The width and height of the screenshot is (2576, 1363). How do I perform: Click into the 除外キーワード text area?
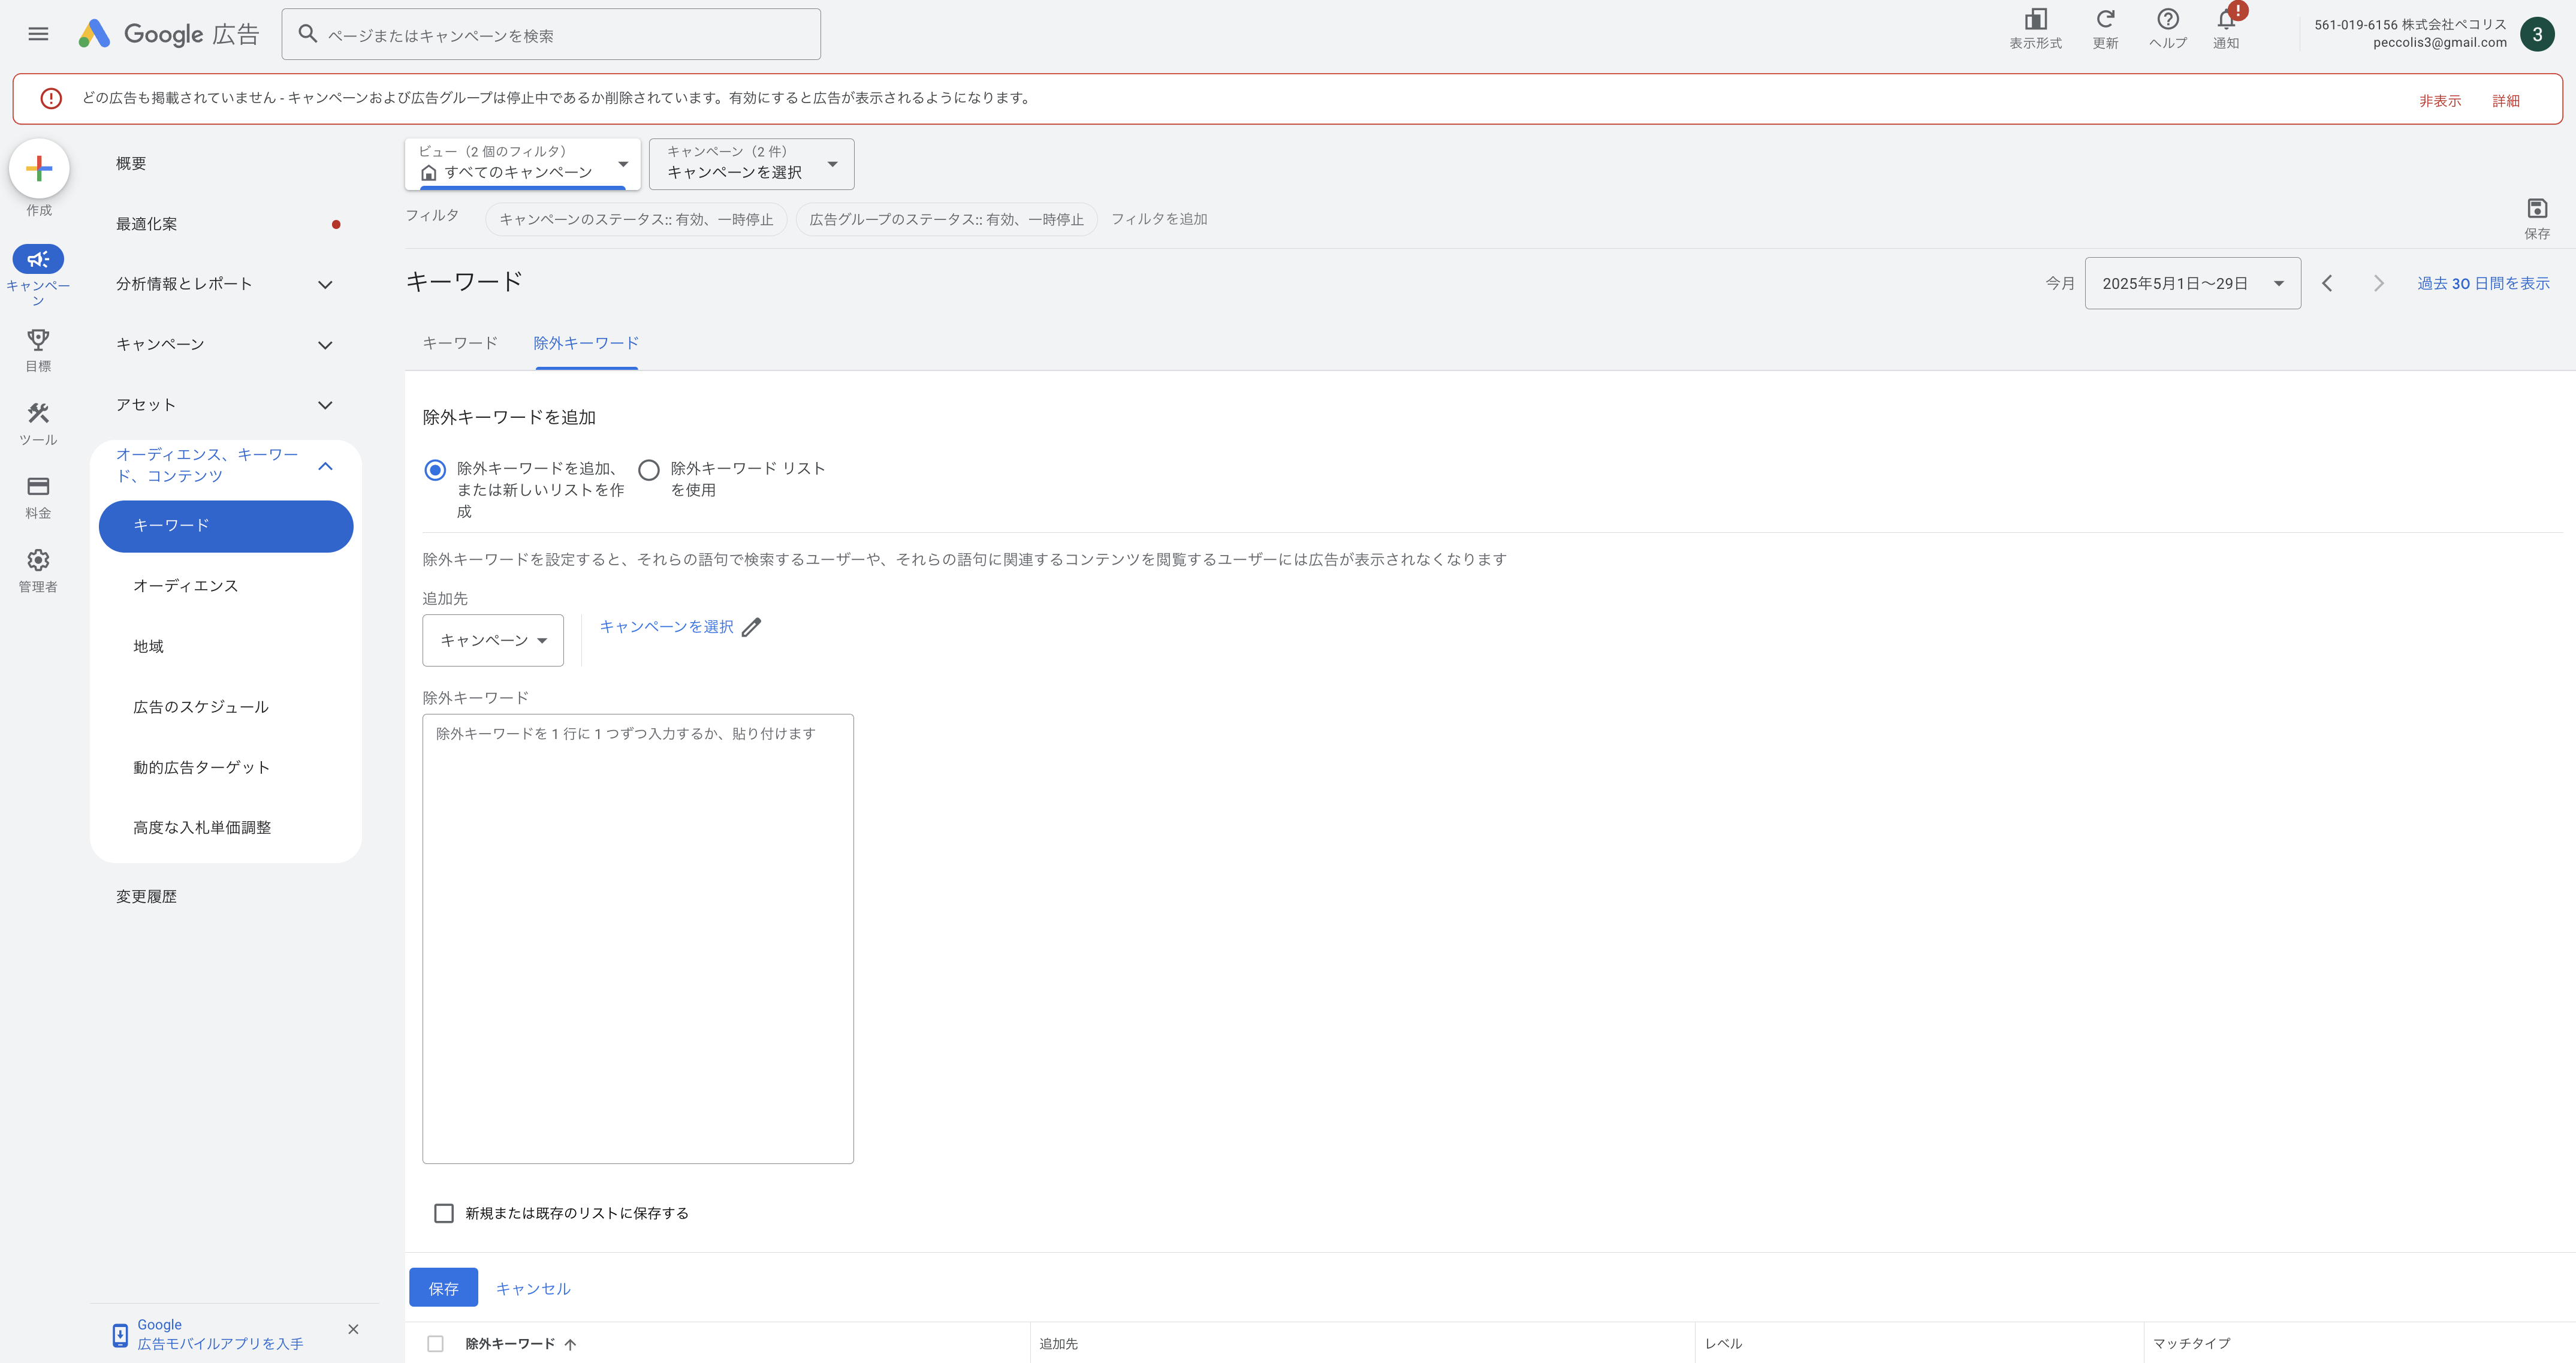tap(638, 938)
